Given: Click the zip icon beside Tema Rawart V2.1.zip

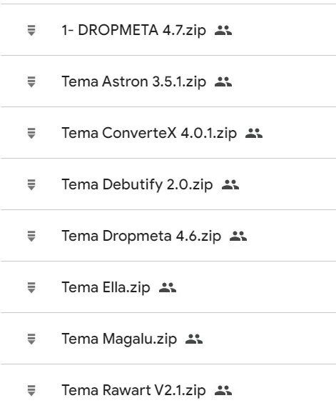Looking at the screenshot, I should tap(31, 391).
